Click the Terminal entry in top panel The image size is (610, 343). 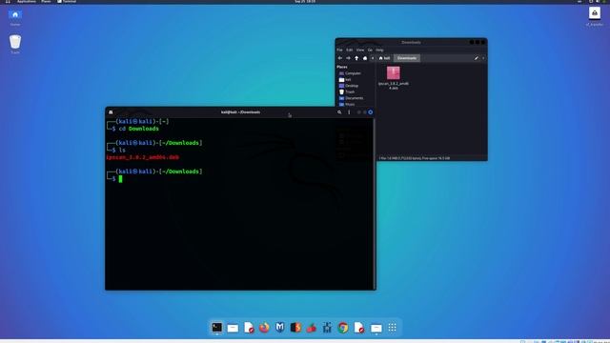point(67,2)
